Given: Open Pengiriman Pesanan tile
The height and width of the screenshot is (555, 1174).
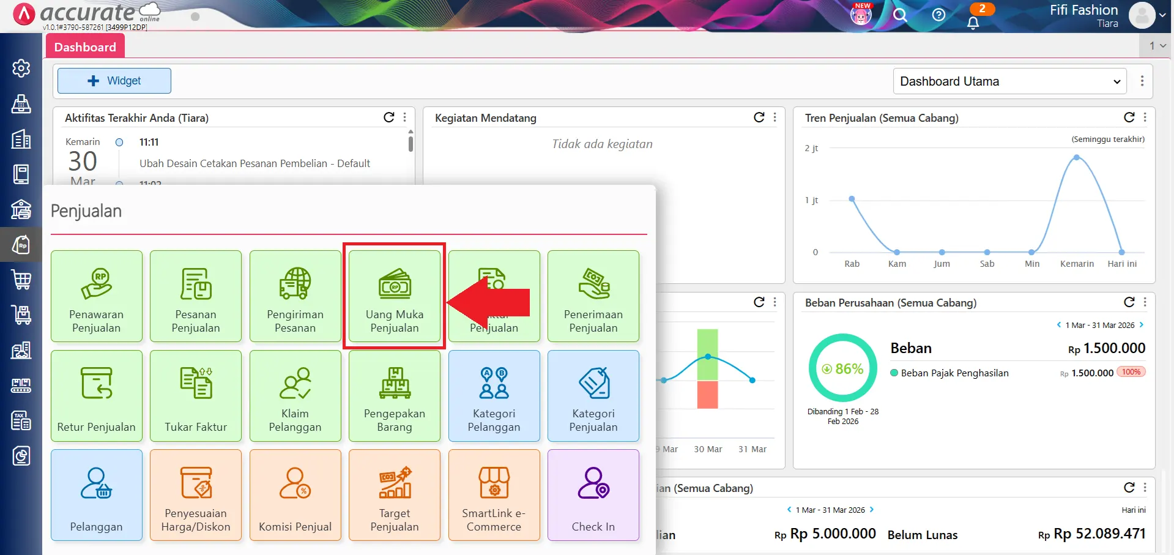Looking at the screenshot, I should tap(295, 296).
